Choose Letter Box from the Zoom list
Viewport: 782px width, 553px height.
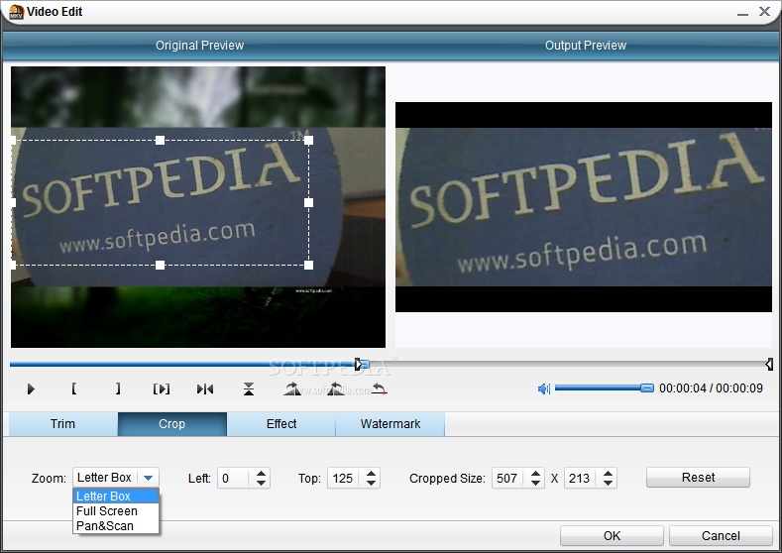tap(116, 497)
